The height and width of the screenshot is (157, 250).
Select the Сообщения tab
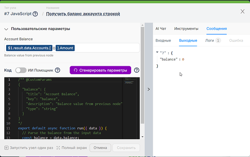coord(217,29)
